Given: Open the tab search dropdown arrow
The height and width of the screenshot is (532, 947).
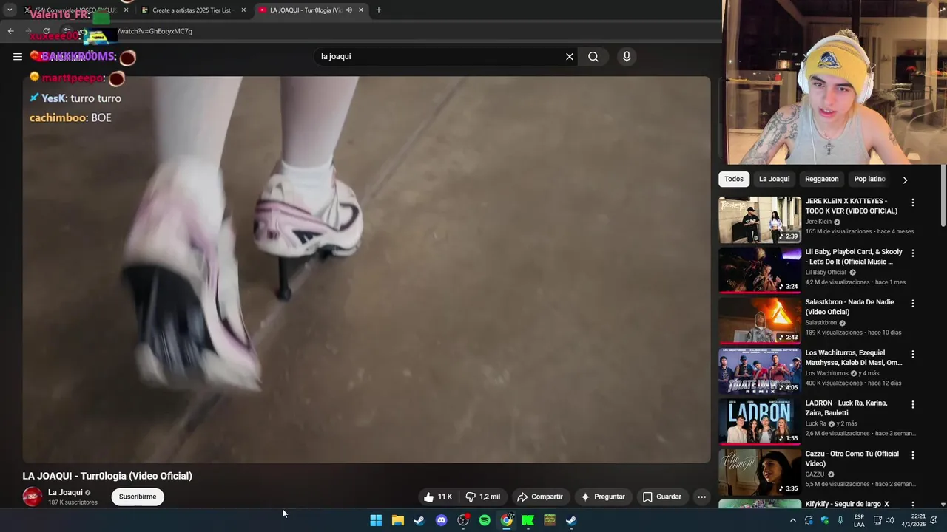Looking at the screenshot, I should tap(9, 10).
